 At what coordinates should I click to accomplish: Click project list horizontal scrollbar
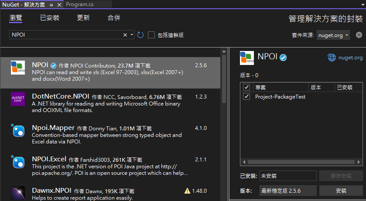pyautogui.click(x=301, y=162)
